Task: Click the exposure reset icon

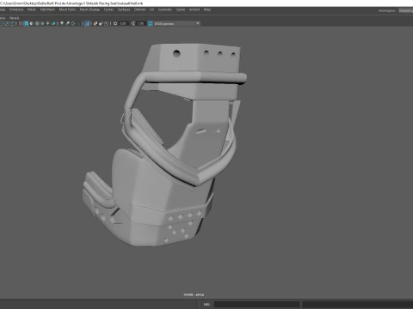Action: 115,23
